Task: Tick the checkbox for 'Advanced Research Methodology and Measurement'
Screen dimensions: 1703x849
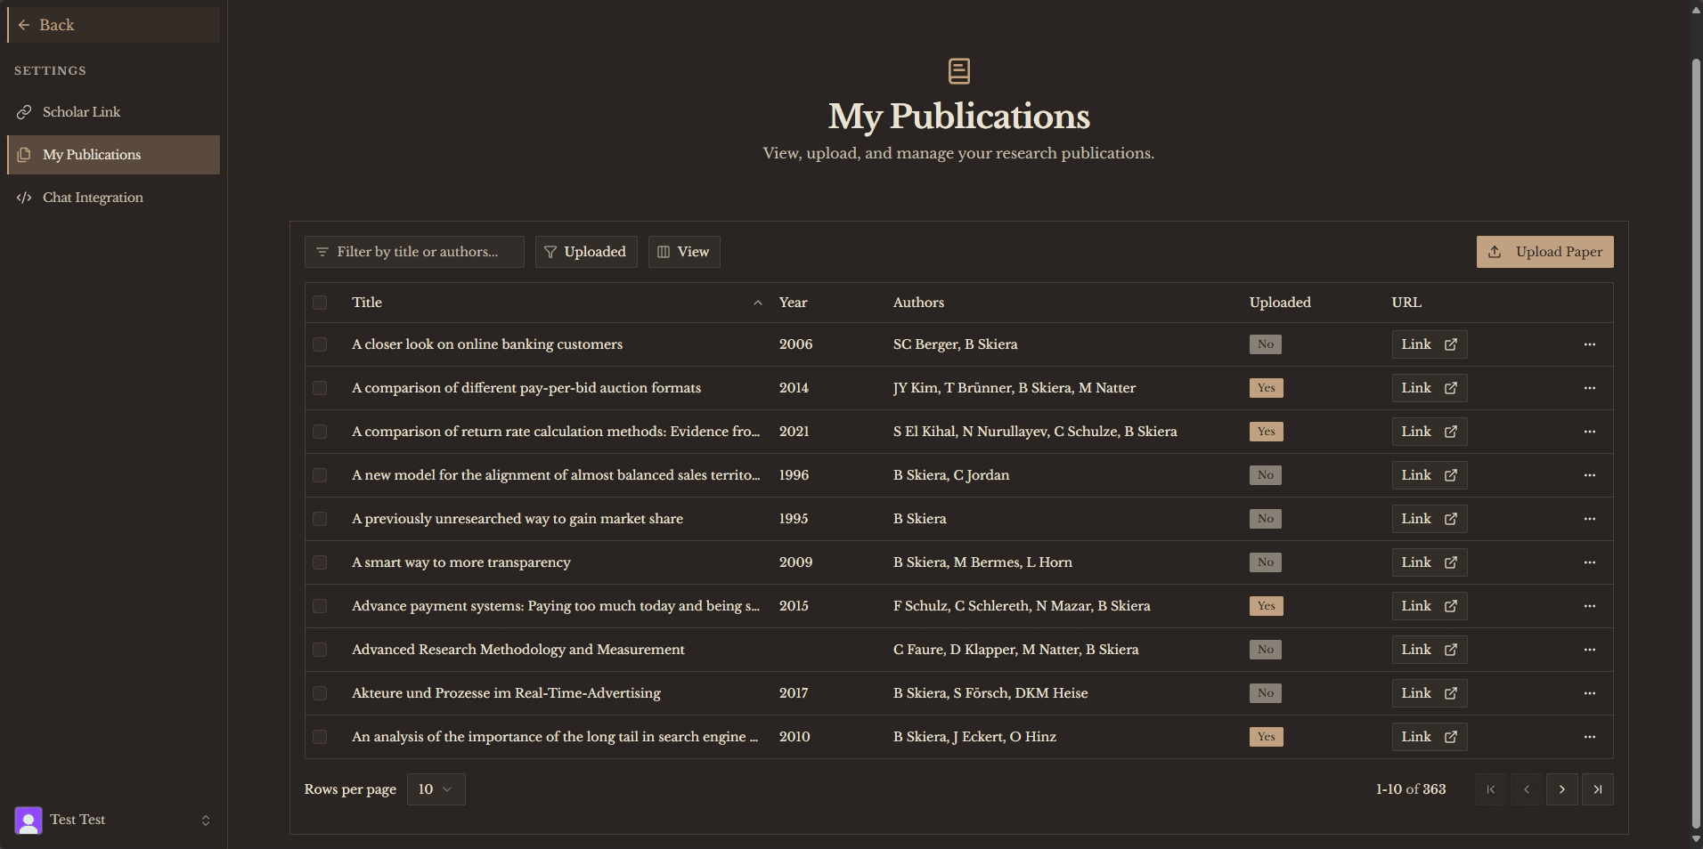Action: (x=320, y=650)
